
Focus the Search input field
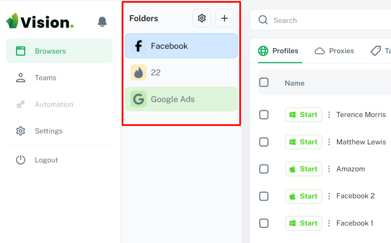click(321, 20)
